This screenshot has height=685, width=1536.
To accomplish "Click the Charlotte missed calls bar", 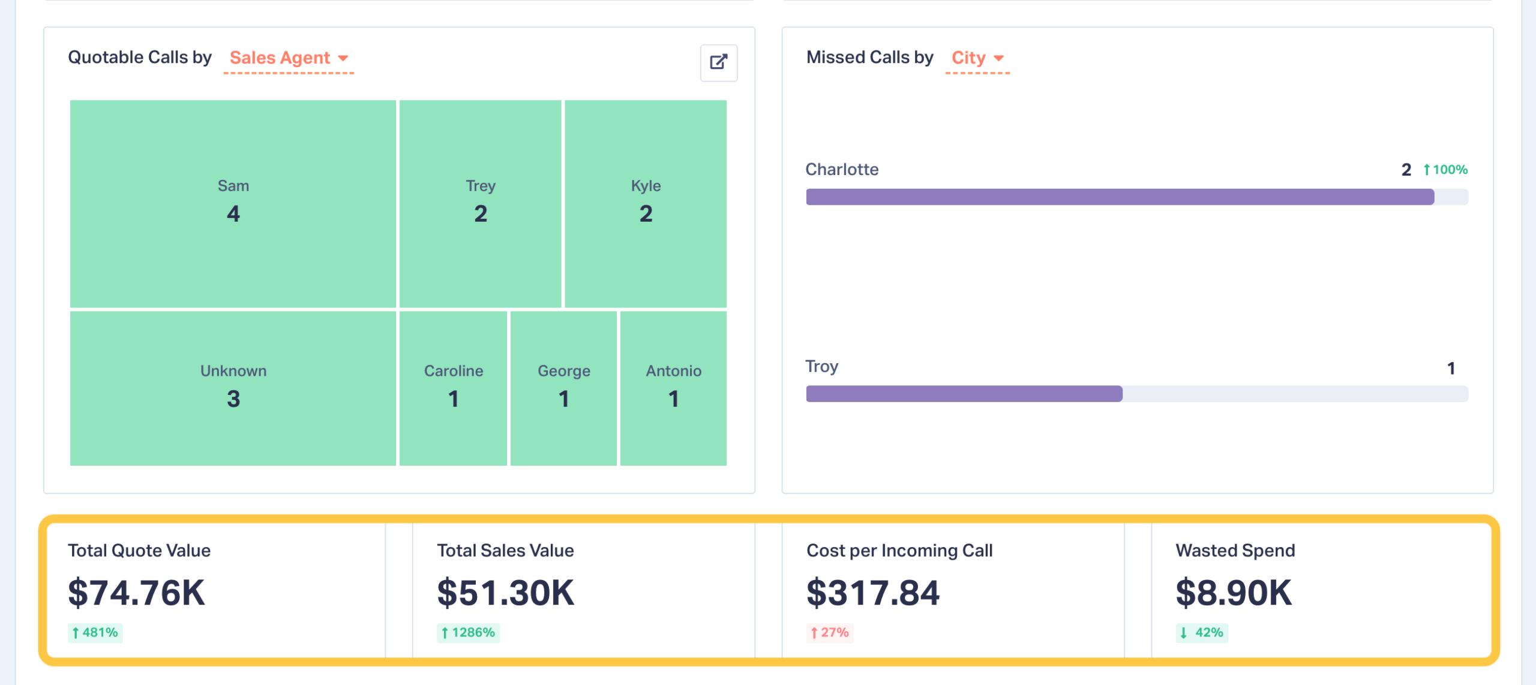I will (x=1120, y=197).
